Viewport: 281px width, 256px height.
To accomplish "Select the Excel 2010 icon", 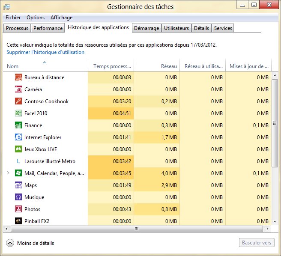I will pos(18,113).
